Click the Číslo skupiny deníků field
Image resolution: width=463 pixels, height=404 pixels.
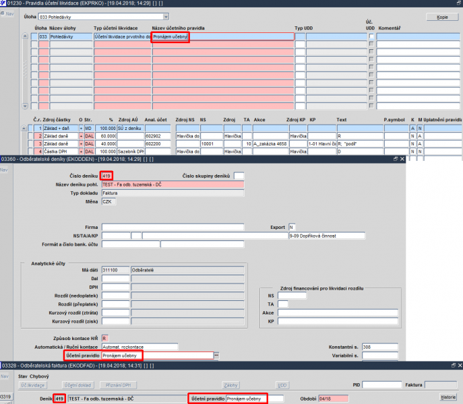(239, 176)
